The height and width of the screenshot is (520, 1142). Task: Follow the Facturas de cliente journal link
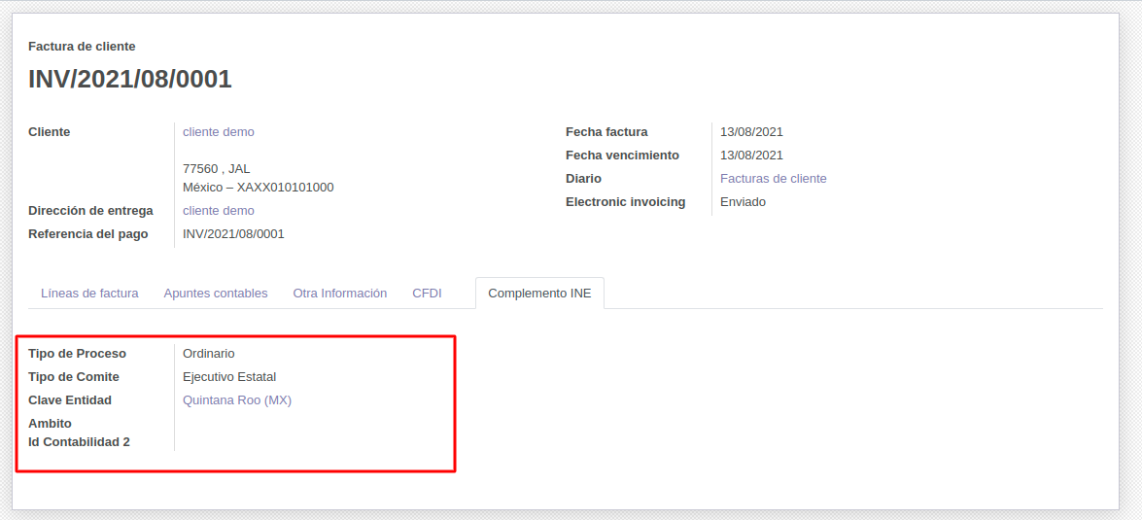point(773,179)
